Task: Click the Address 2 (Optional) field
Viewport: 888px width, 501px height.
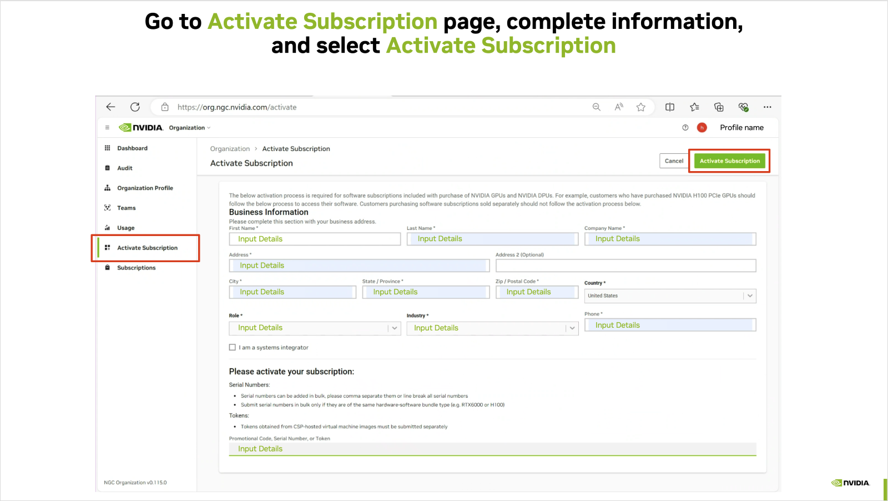Action: pos(625,265)
